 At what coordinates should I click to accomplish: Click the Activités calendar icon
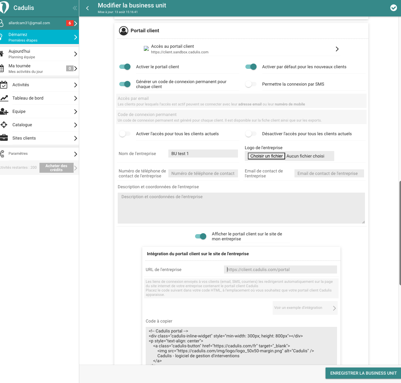[x=4, y=85]
